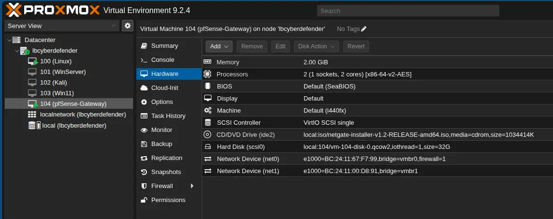Image resolution: width=553 pixels, height=219 pixels.
Task: Click the Monitor eye icon
Action: click(x=144, y=130)
